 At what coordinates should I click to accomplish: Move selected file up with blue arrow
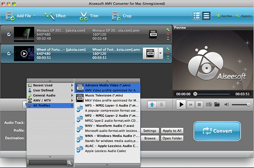(x=152, y=105)
